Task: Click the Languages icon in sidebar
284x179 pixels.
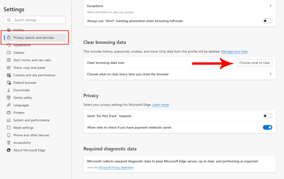Action: tap(8, 105)
